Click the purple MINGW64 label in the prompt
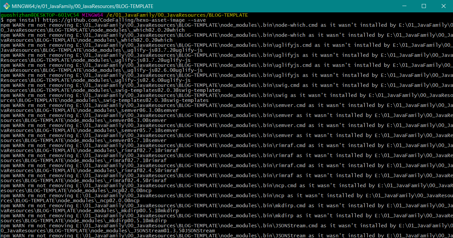This screenshot has height=238, width=453. [x=92, y=15]
